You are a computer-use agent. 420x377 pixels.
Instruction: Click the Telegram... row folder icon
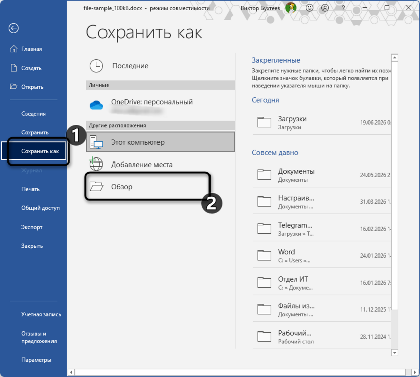(264, 229)
